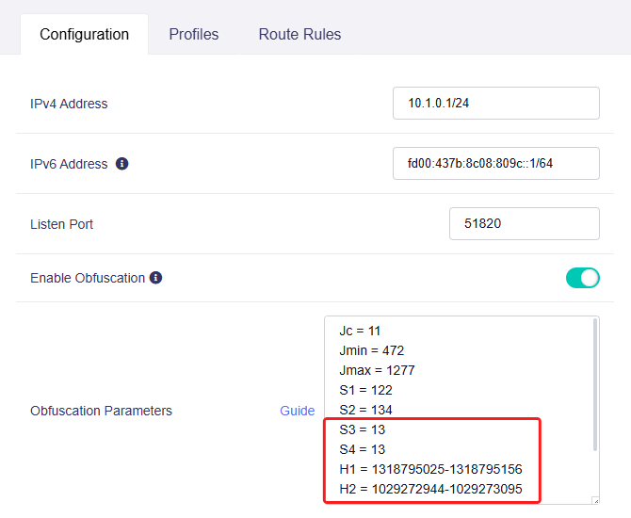
Task: Click the Listen Port input field
Action: (525, 224)
